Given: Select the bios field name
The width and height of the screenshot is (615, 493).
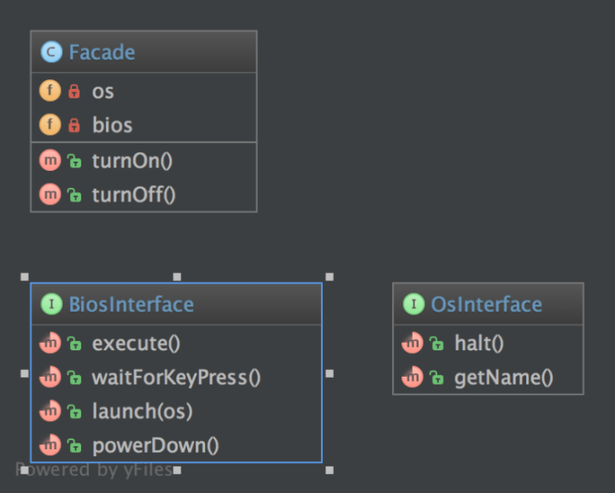Looking at the screenshot, I should click(x=112, y=125).
